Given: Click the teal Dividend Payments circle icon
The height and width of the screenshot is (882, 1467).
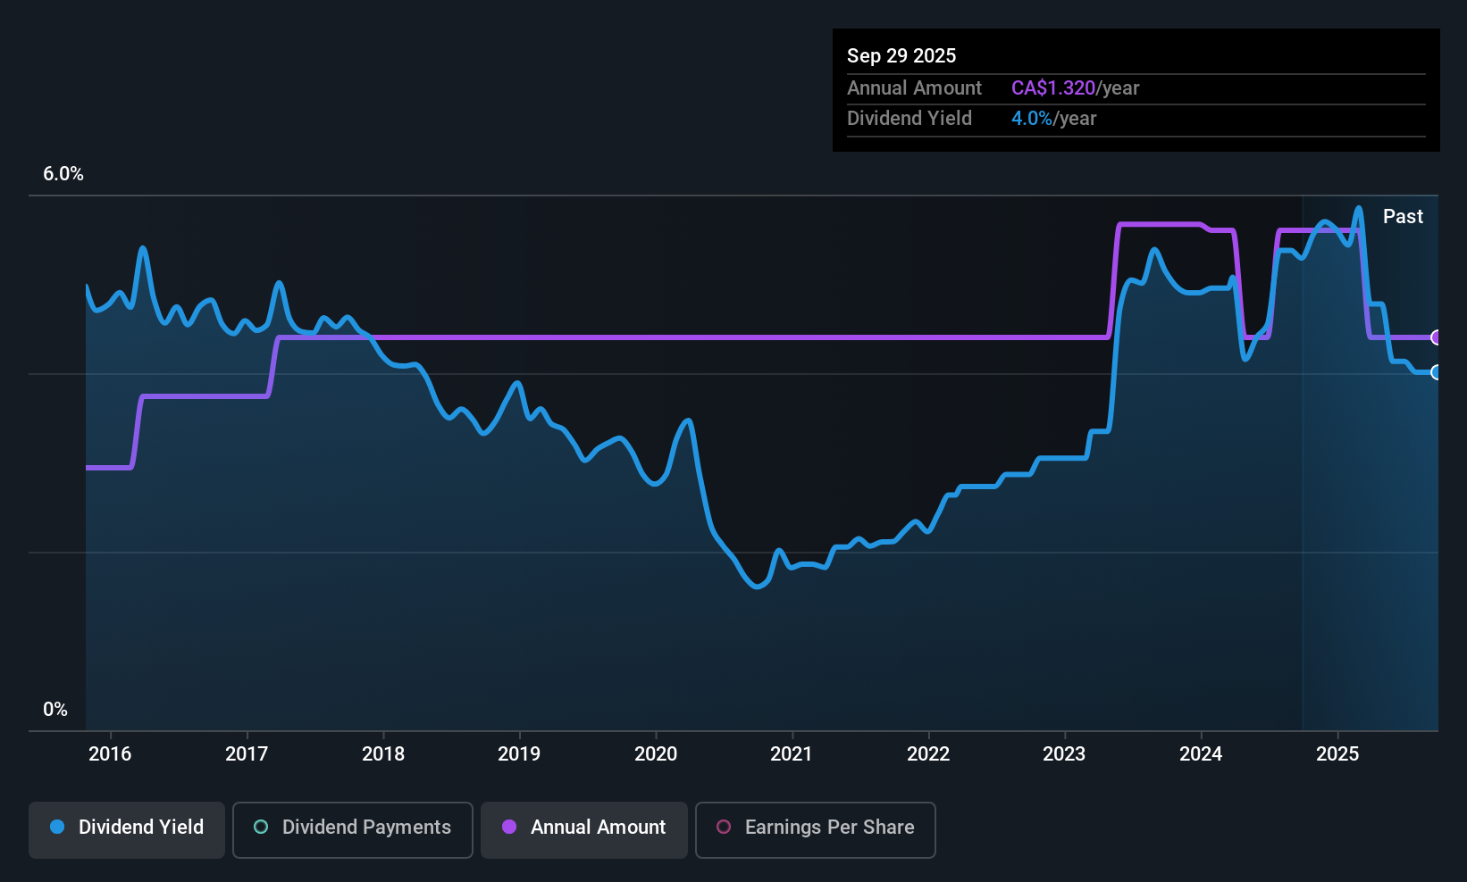Looking at the screenshot, I should (260, 828).
